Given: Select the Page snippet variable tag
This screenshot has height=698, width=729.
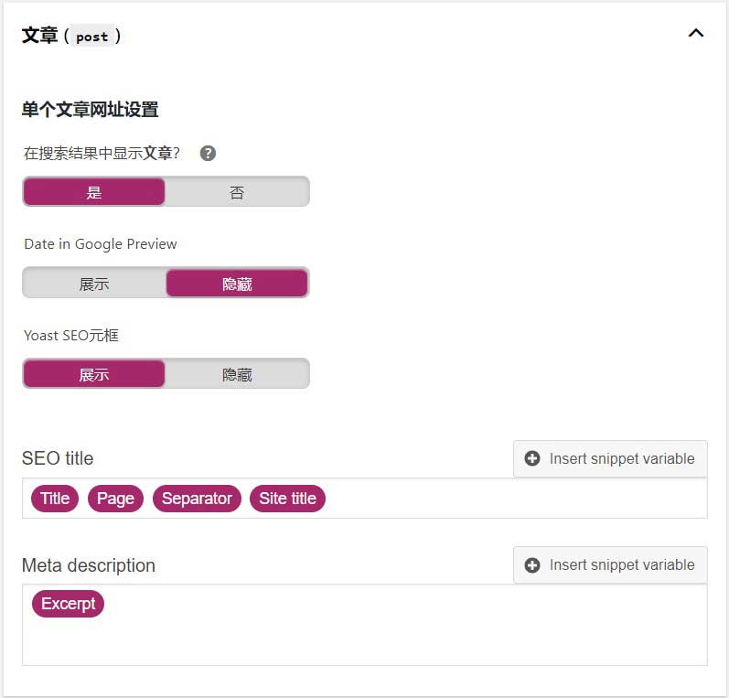Looking at the screenshot, I should [x=115, y=499].
